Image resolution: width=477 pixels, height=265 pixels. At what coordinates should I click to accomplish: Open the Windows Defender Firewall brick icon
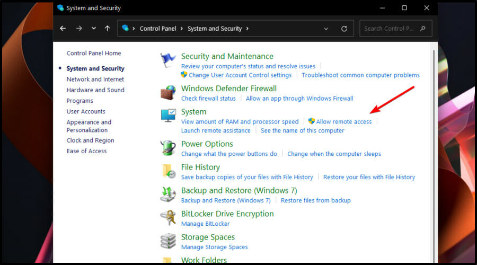tap(168, 93)
